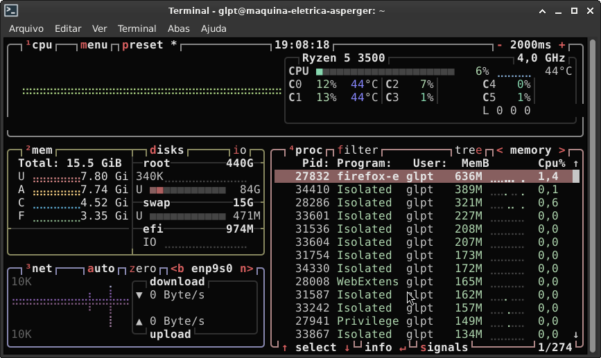The image size is (601, 358).
Task: Click the select down arrow
Action: (347, 348)
